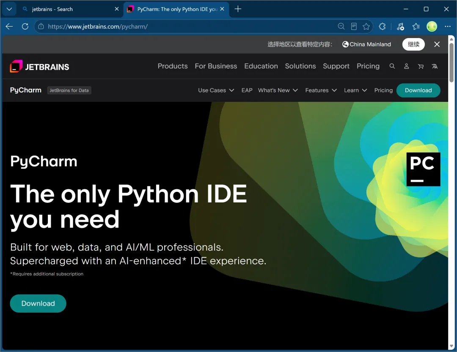Expand the Learn dropdown
This screenshot has height=352, width=457.
(x=355, y=90)
